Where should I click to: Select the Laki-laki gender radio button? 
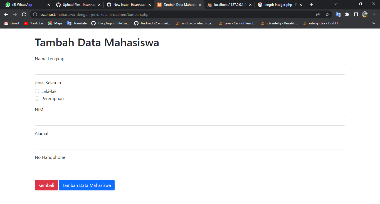[37, 91]
